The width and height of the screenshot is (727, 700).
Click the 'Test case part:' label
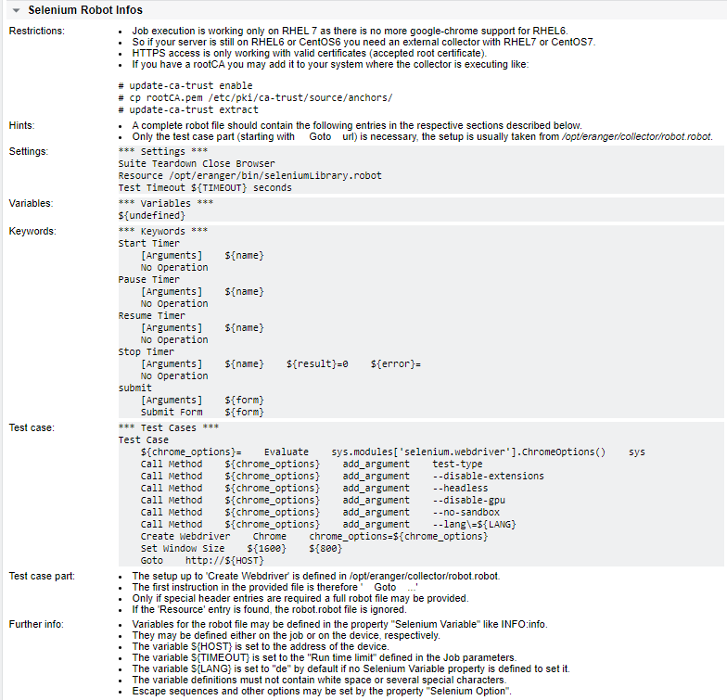pos(42,577)
